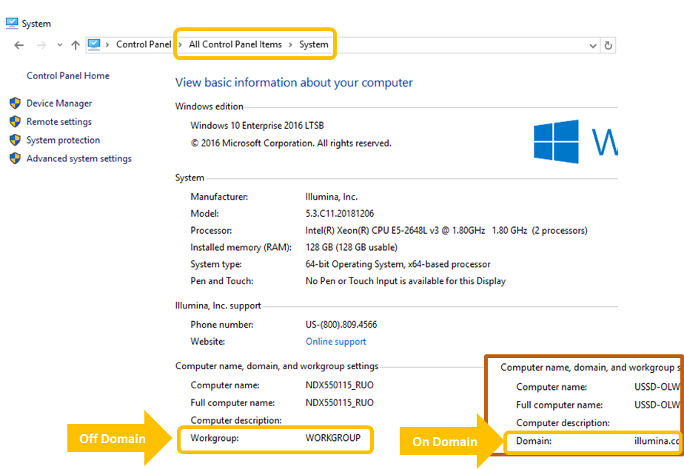Click the shield icon beside Device Manager
Screen dimensions: 684x469
15,104
